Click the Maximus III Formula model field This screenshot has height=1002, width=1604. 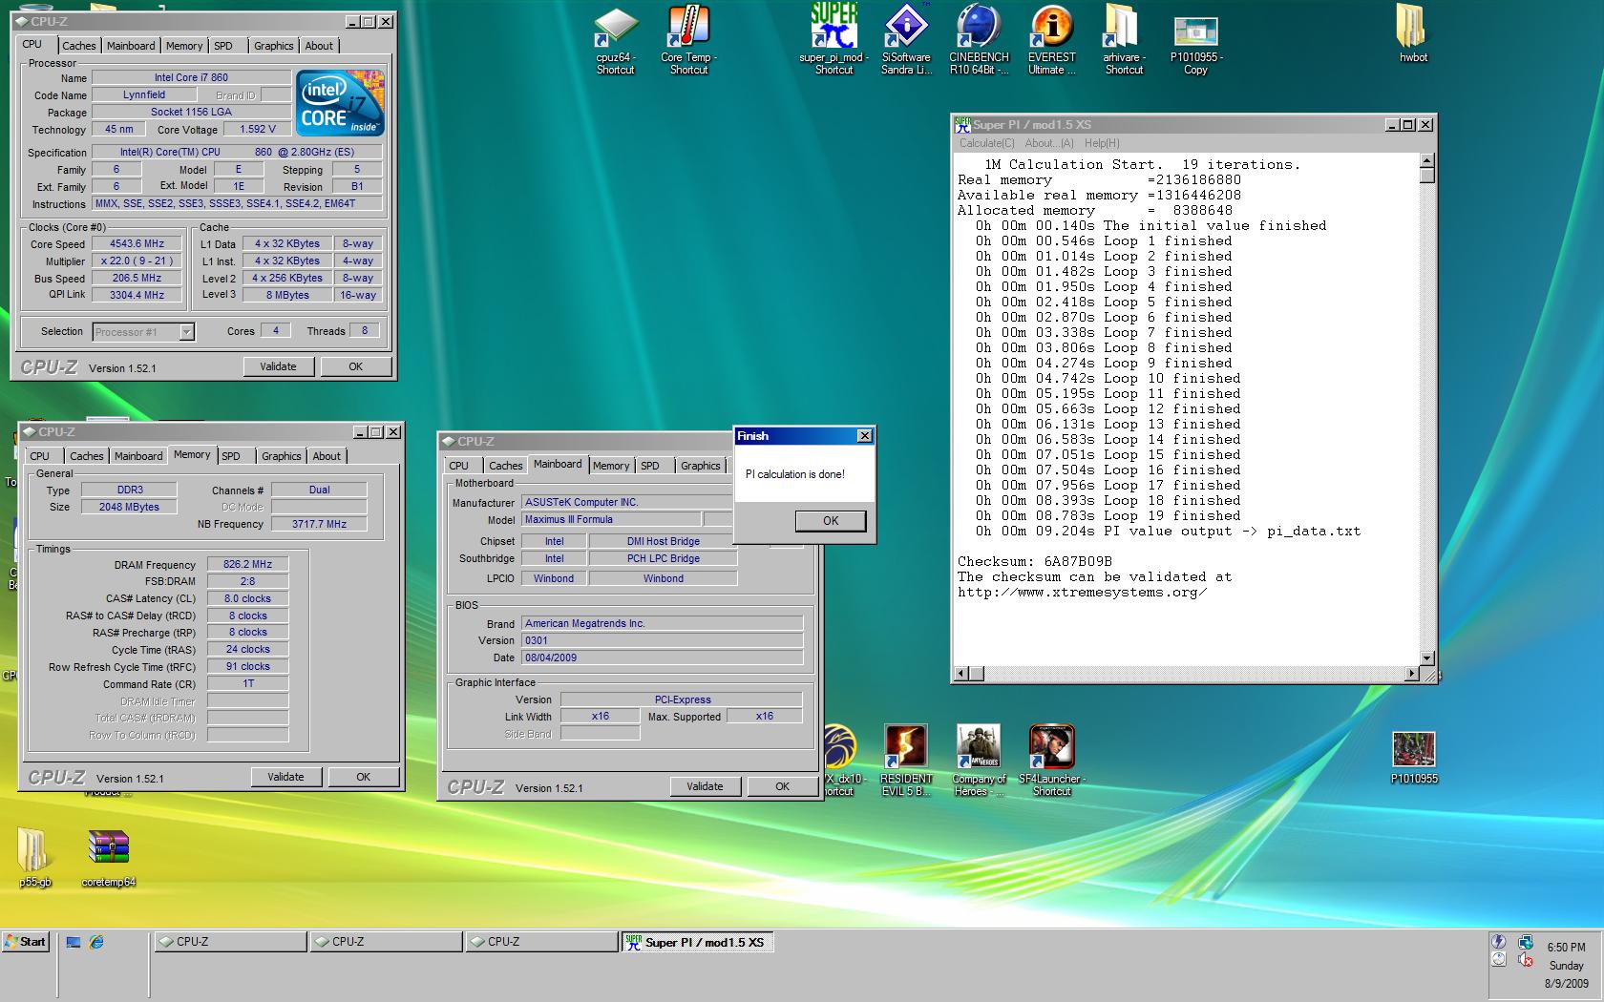[612, 520]
